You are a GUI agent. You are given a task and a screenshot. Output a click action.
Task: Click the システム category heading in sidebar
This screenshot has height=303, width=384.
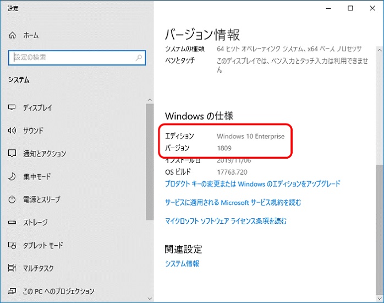19,80
